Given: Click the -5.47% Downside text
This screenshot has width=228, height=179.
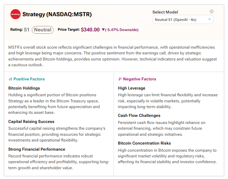Looking at the screenshot, I should (x=122, y=30).
